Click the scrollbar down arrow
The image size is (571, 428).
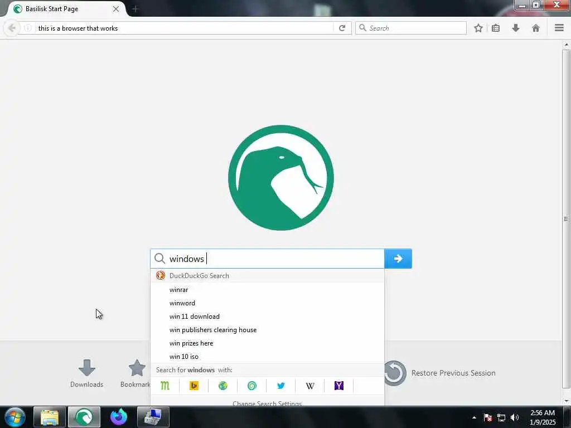coord(566,401)
